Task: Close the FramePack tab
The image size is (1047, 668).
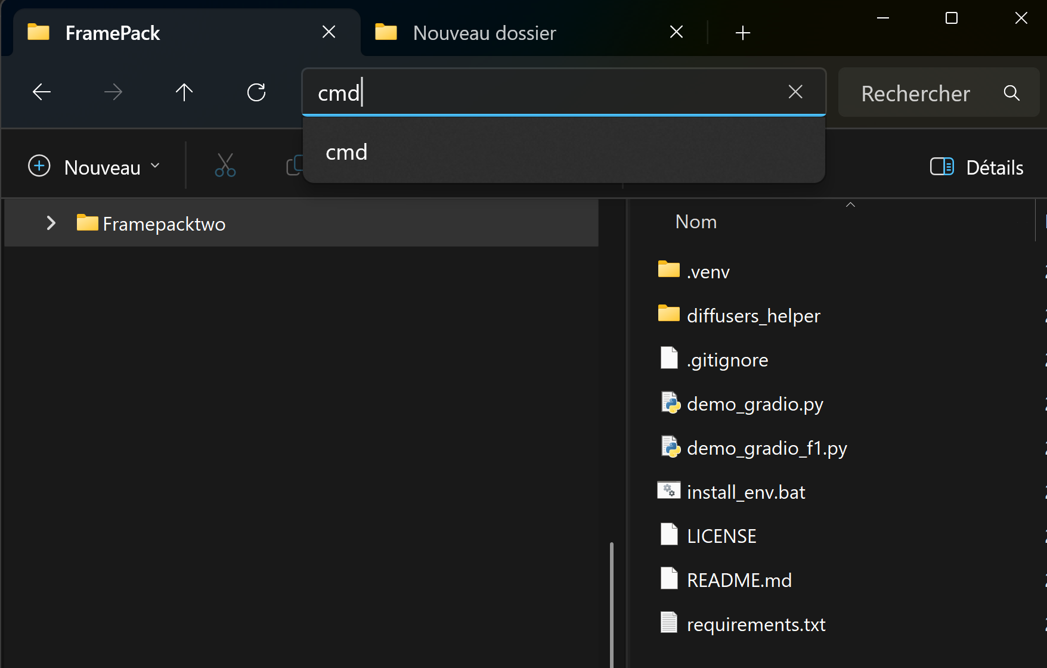Action: pyautogui.click(x=329, y=32)
